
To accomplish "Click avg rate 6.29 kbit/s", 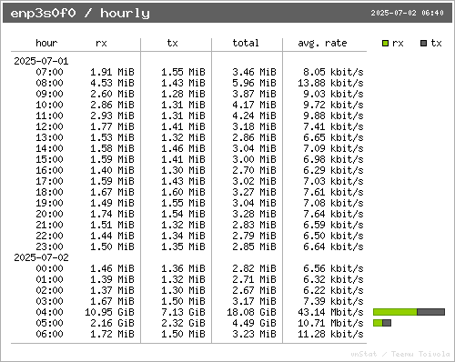I will click(333, 170).
